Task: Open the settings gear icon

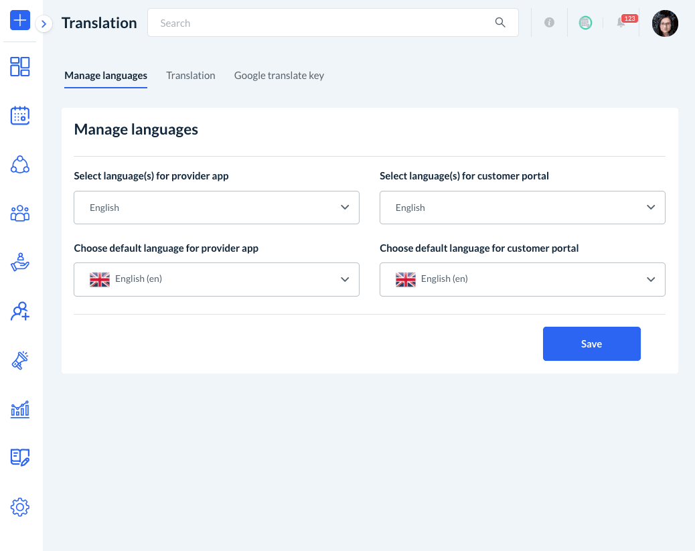Action: point(20,507)
